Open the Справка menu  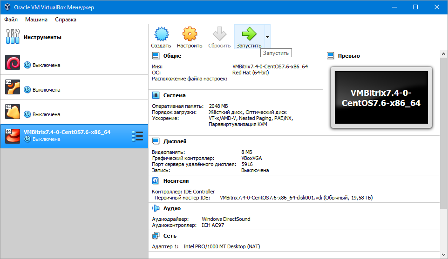pos(66,20)
